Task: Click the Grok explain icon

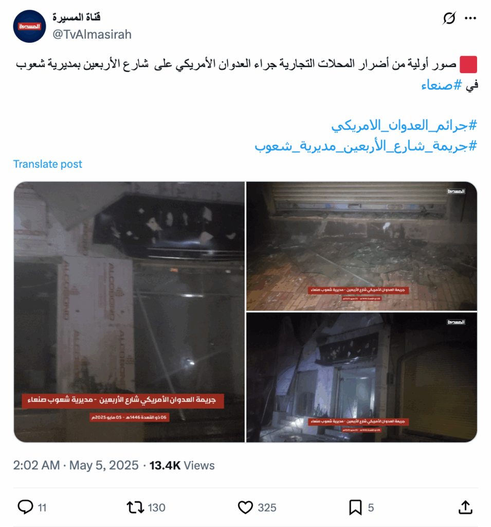Action: pyautogui.click(x=449, y=18)
